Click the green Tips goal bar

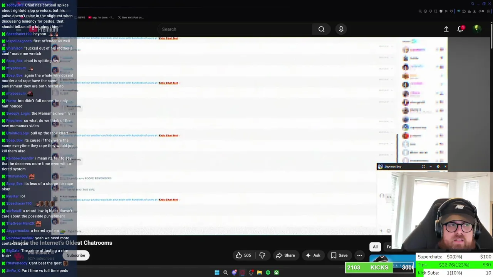[454, 265]
